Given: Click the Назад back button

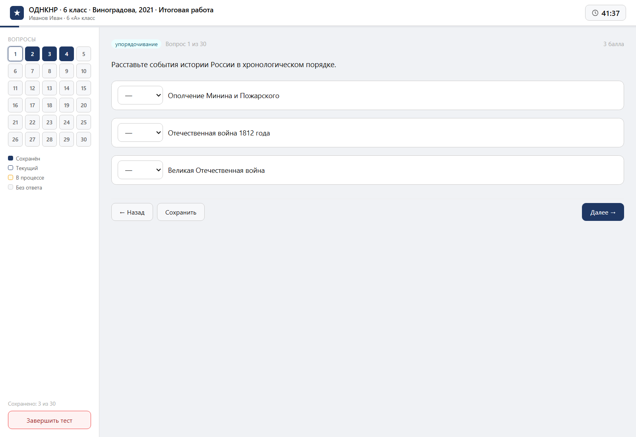Looking at the screenshot, I should (x=132, y=212).
